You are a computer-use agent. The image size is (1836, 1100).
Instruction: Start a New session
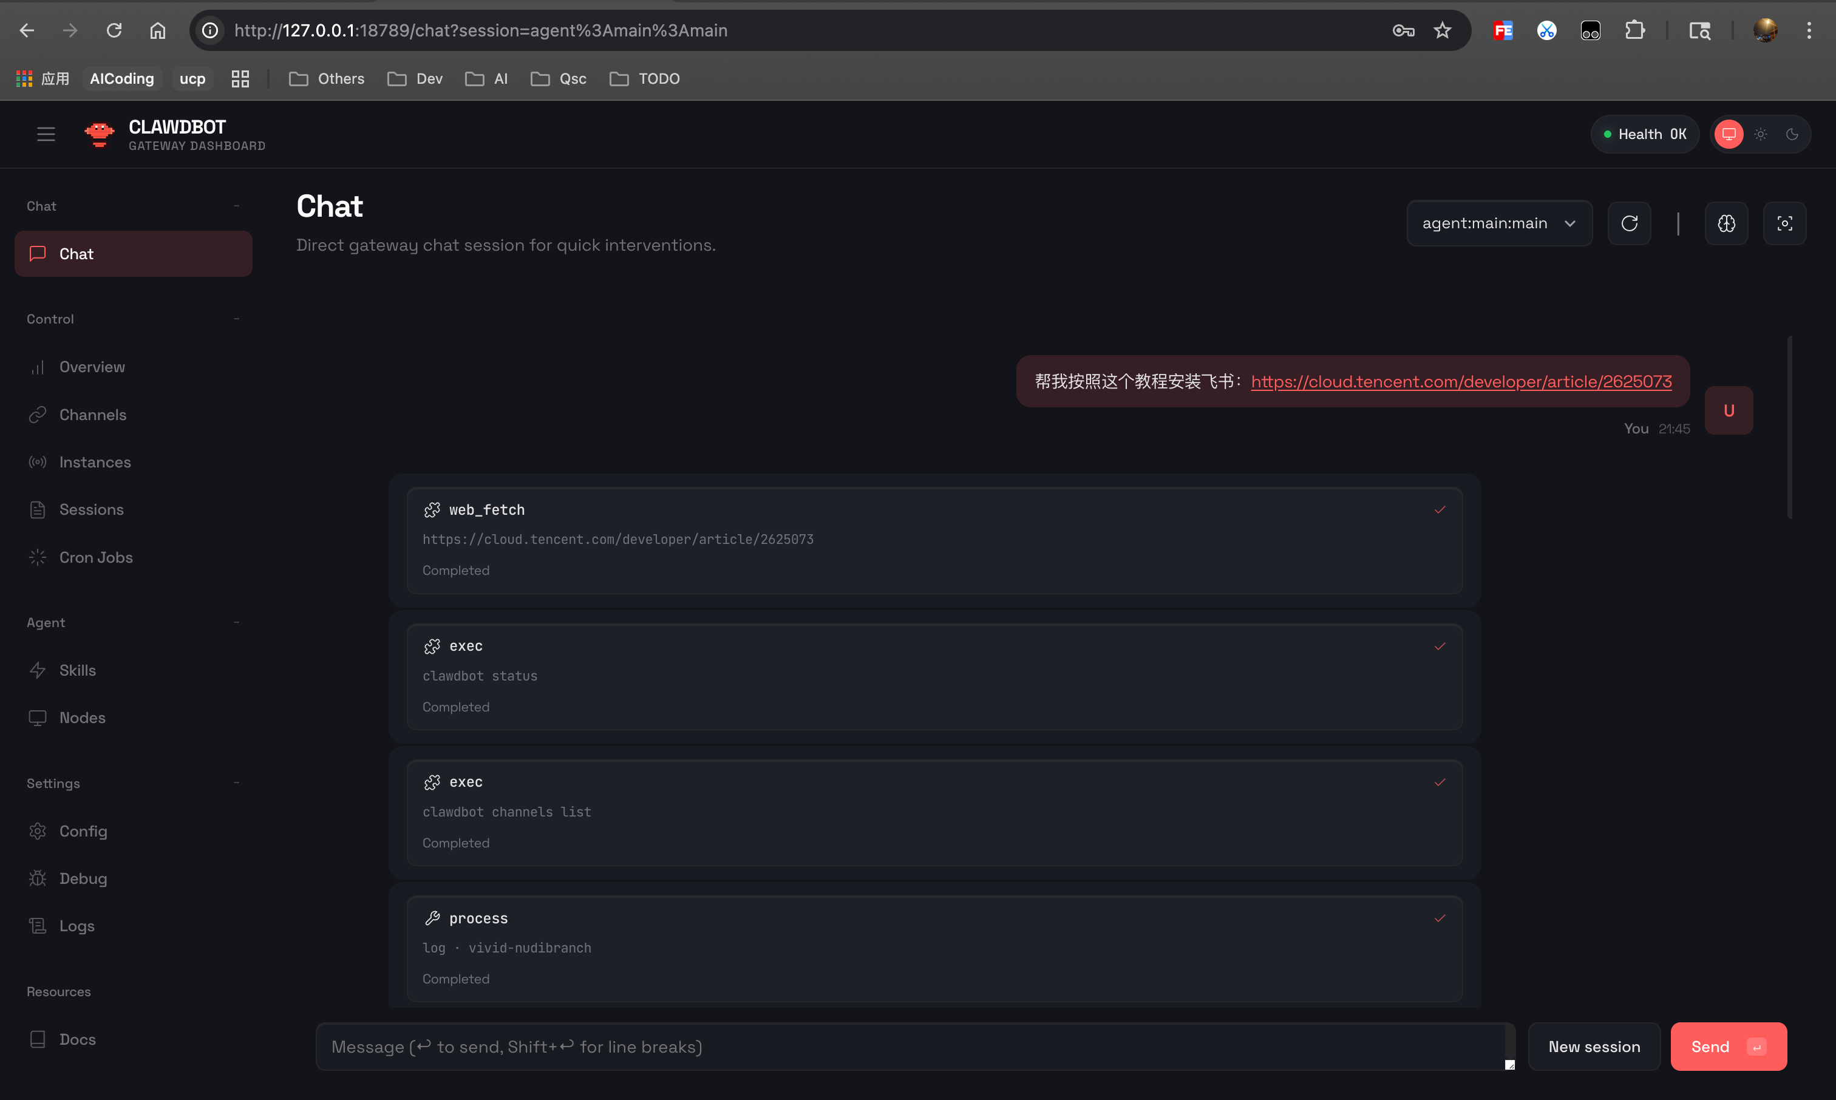(x=1594, y=1047)
